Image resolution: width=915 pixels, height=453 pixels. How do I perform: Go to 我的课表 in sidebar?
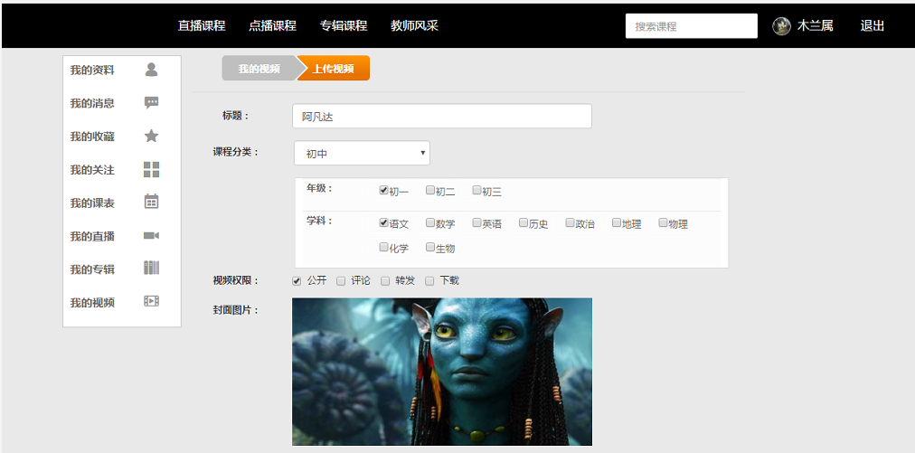pos(92,203)
